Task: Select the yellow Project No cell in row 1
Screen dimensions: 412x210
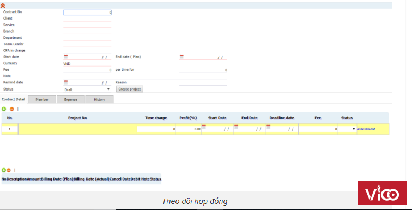Action: tap(77, 129)
